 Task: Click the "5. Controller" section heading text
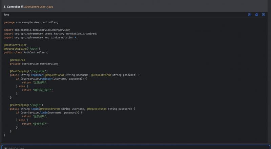click(12, 7)
